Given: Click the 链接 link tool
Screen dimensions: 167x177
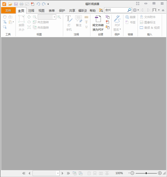Looking at the screenshot, I should tap(130, 17).
